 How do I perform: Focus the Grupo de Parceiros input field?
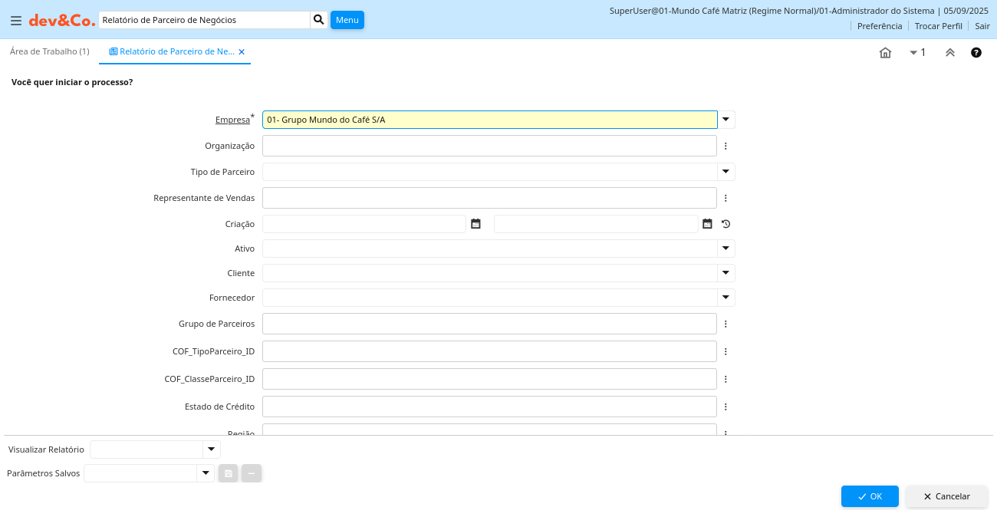489,324
